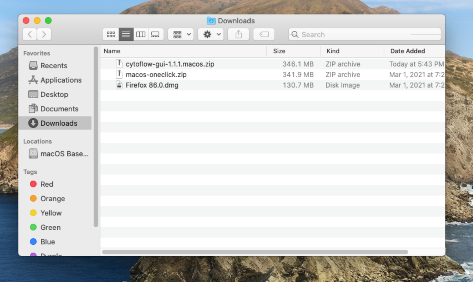Click the Disk Image kind cell
Image resolution: width=473 pixels, height=282 pixels.
[343, 85]
